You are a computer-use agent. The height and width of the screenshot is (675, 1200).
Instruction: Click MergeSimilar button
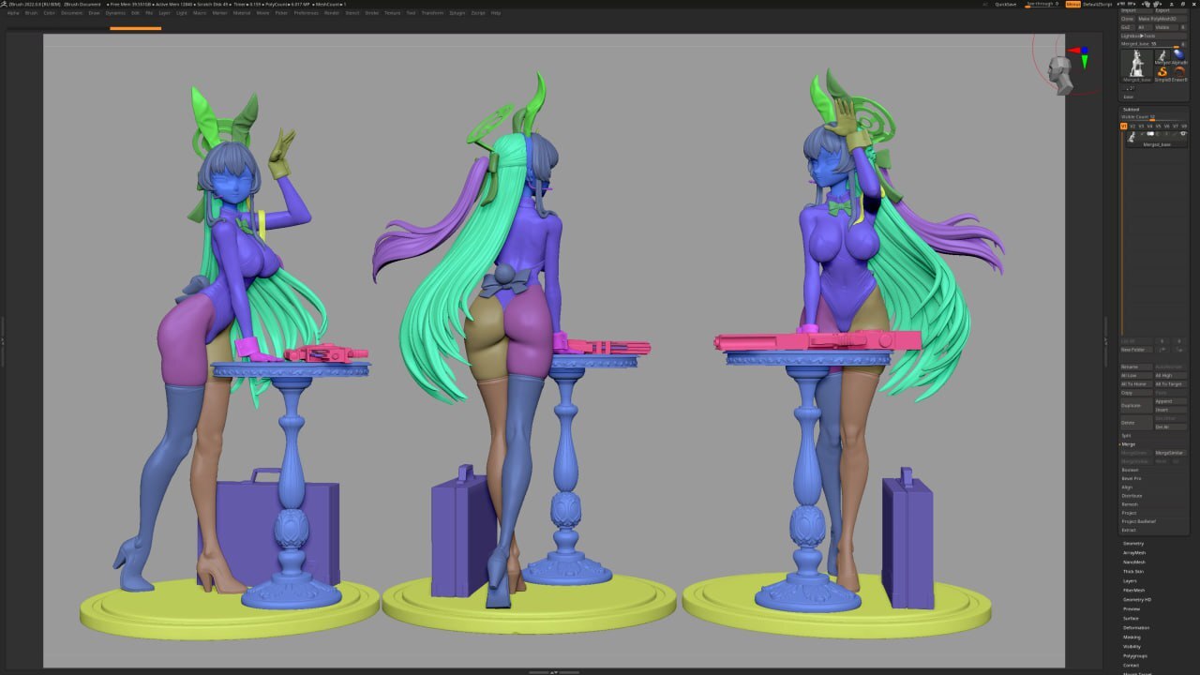pos(1171,453)
